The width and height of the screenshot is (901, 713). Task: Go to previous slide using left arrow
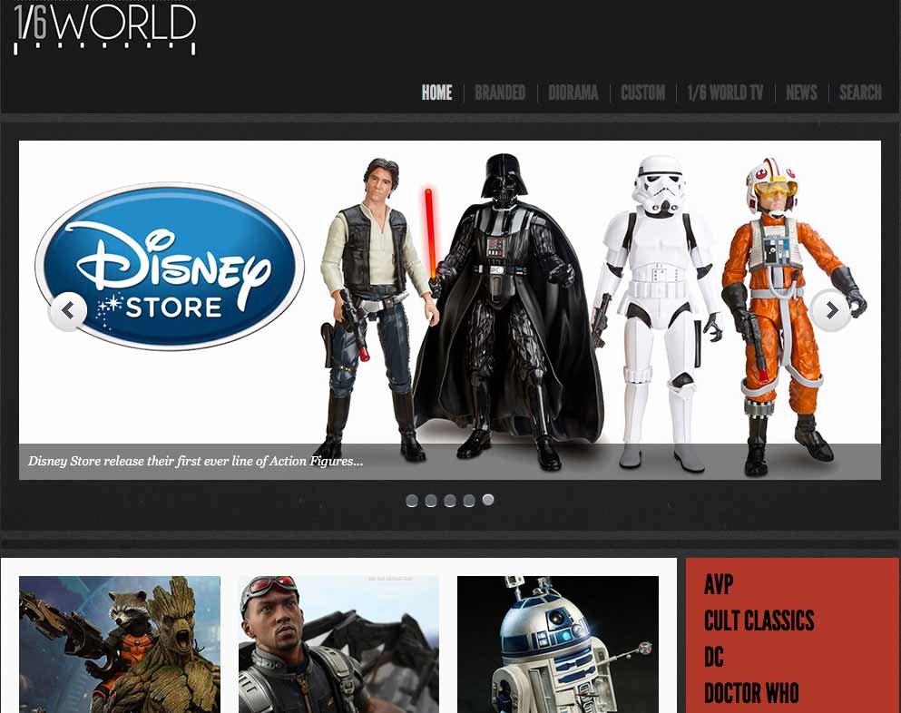click(x=68, y=311)
